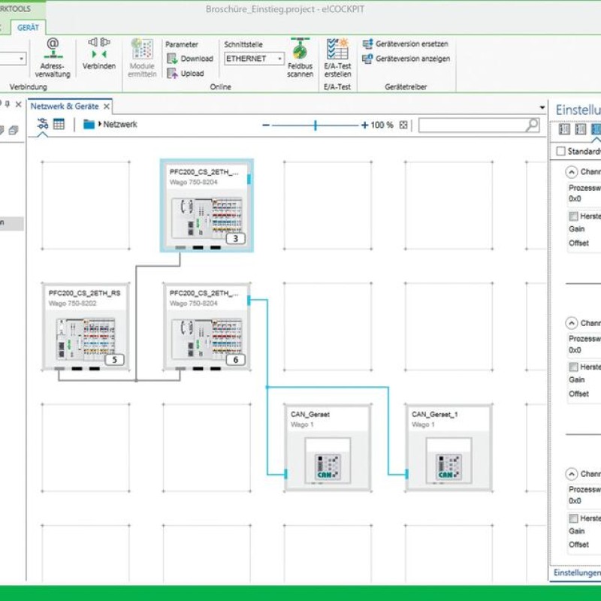Image resolution: width=601 pixels, height=601 pixels.
Task: Click the first channel Gain label
Action: pyautogui.click(x=576, y=229)
